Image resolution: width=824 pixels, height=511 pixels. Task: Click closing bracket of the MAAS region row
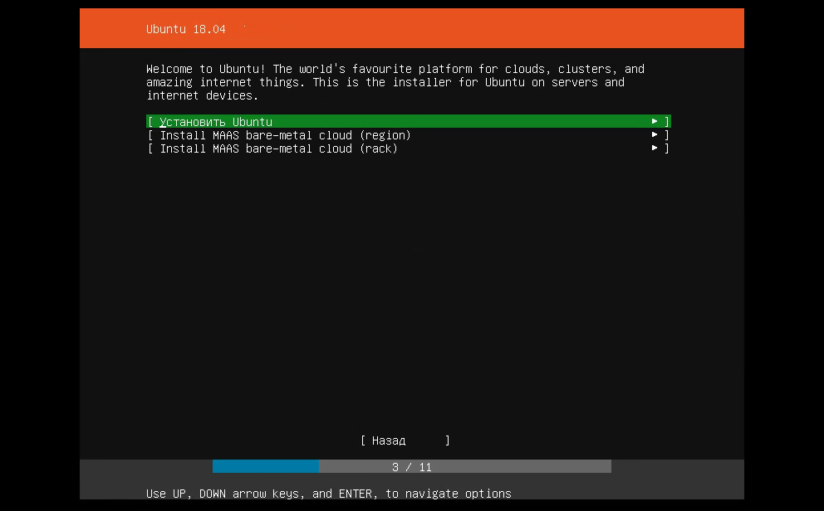667,135
